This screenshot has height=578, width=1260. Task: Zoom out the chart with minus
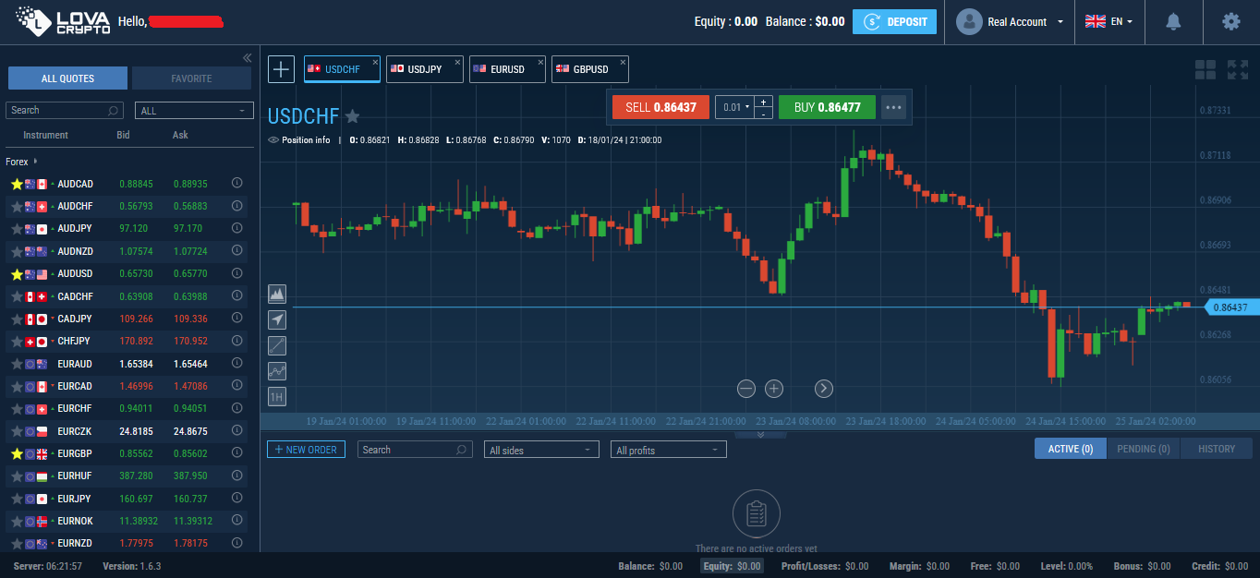[746, 389]
